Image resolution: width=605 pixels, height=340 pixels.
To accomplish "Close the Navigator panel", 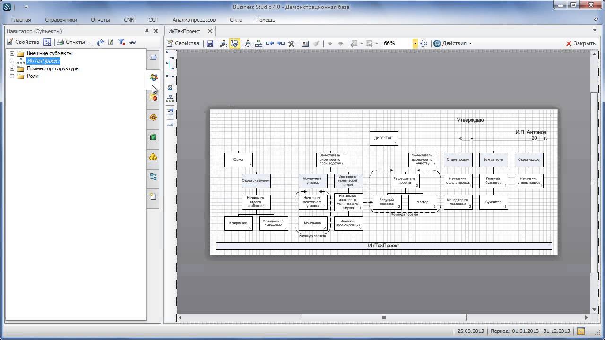I will tap(156, 31).
